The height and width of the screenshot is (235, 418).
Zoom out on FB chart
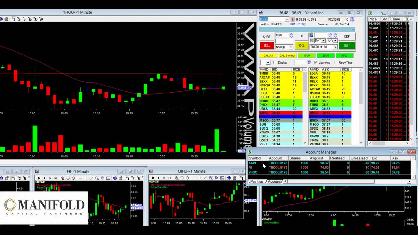[73, 178]
